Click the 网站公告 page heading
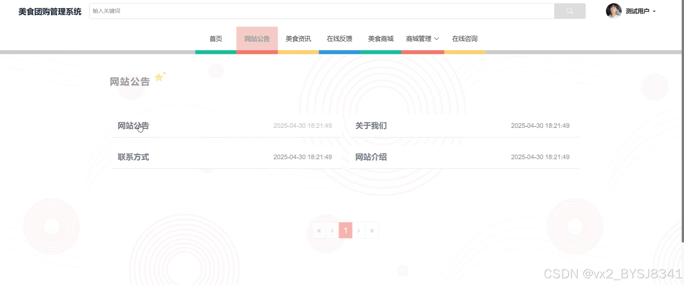This screenshot has height=285, width=684. click(130, 82)
